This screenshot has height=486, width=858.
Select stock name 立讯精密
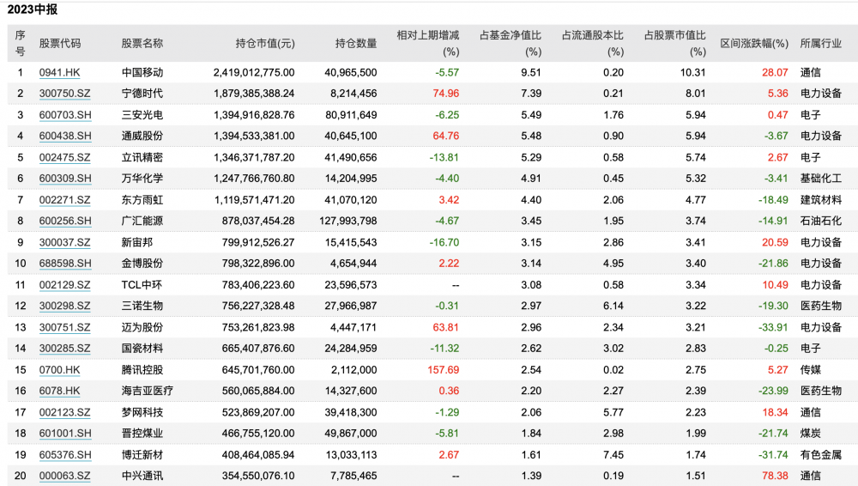pos(142,158)
